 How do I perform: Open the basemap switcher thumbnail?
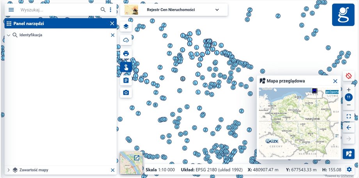pos(131,163)
